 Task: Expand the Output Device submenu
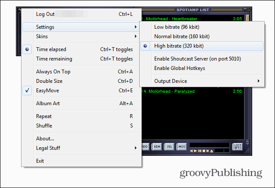pos(202,81)
